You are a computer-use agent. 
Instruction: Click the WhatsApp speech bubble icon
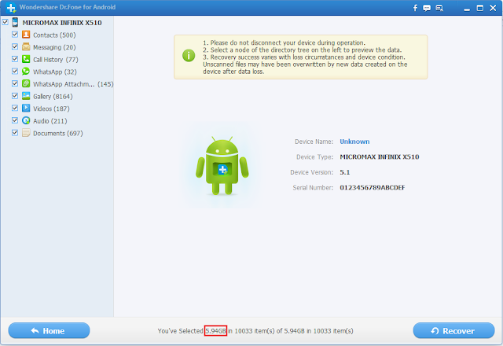[26, 72]
